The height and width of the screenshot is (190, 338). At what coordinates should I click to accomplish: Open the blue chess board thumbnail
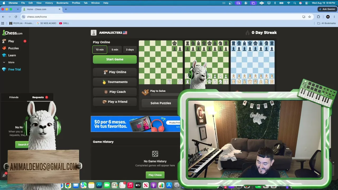(253, 62)
